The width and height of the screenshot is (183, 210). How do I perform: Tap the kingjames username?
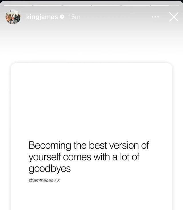tap(42, 17)
